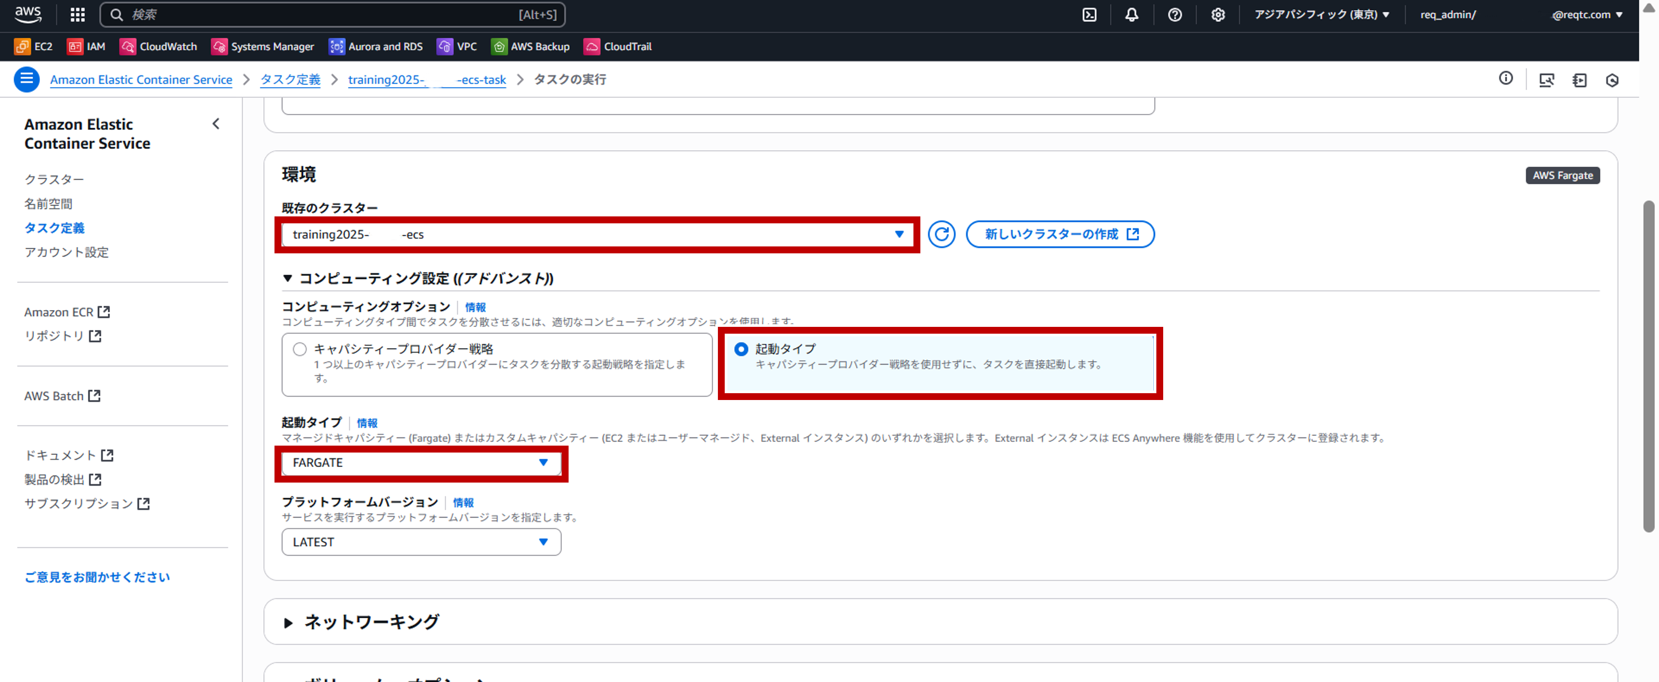Screen dimensions: 1659x682
Task: Click ご意見をお聞かせください feedback link
Action: (97, 577)
